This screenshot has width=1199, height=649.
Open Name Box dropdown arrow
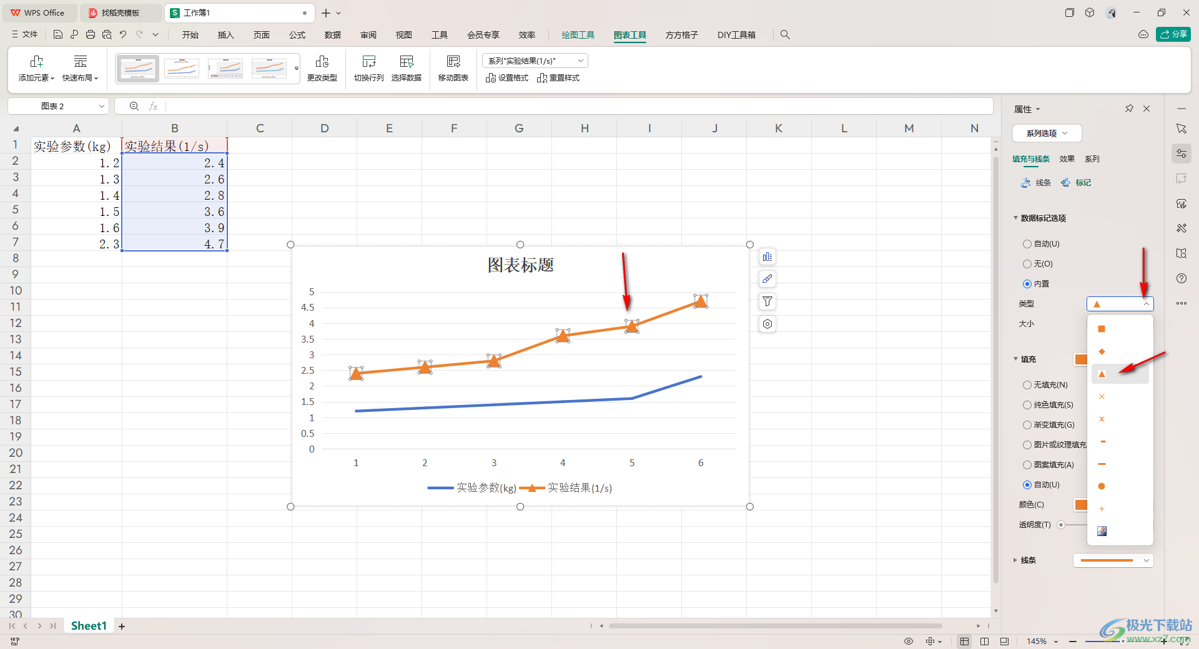coord(102,106)
